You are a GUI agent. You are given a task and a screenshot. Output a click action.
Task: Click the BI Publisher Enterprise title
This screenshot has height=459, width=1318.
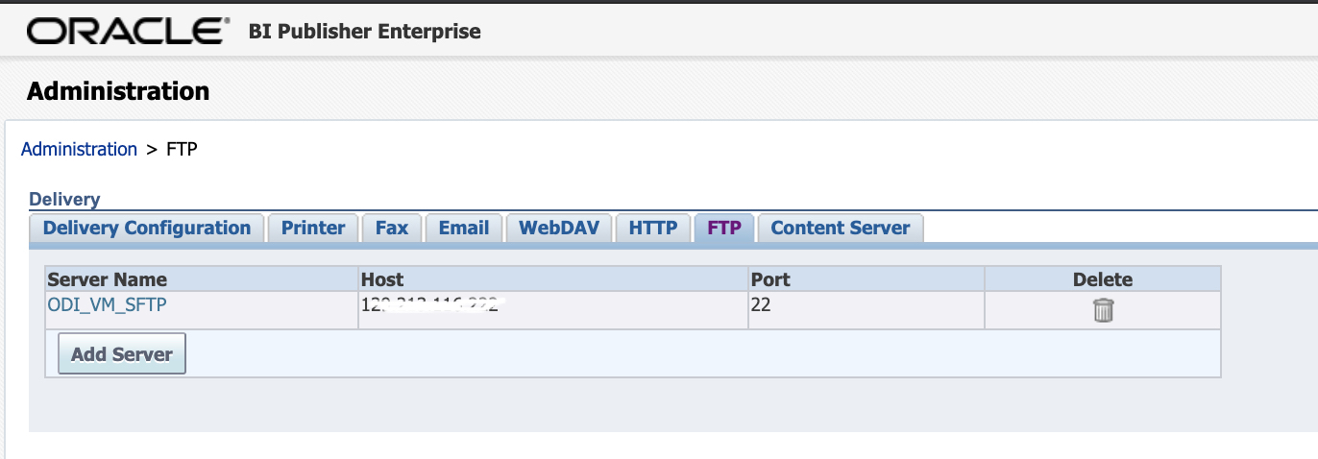364,32
